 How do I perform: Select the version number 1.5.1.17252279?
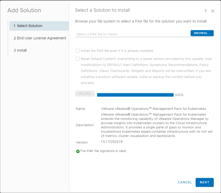pos(112,142)
